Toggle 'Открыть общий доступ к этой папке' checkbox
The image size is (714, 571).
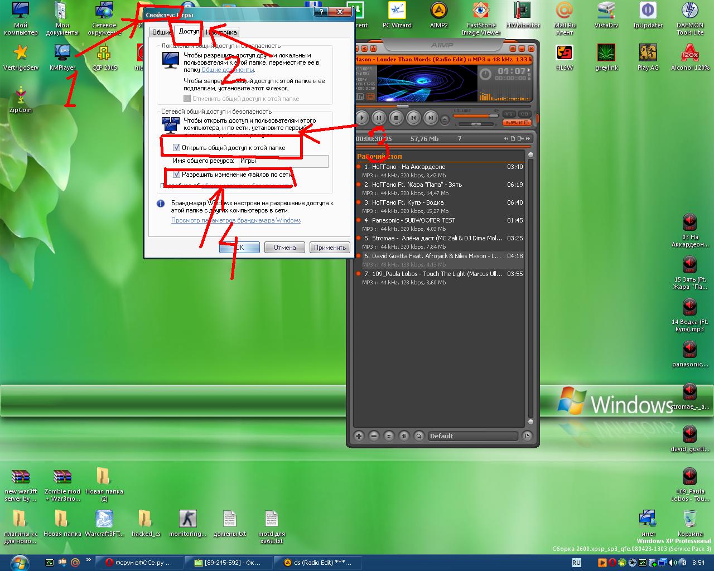177,148
